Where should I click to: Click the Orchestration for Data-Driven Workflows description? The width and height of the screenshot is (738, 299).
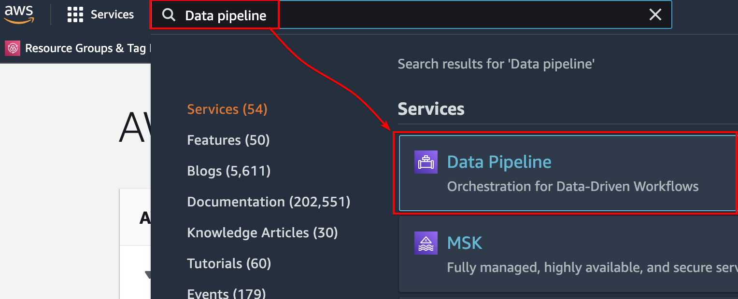point(573,187)
